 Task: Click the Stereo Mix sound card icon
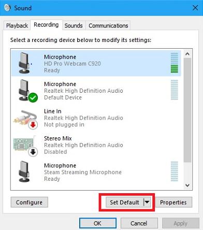coord(25,146)
